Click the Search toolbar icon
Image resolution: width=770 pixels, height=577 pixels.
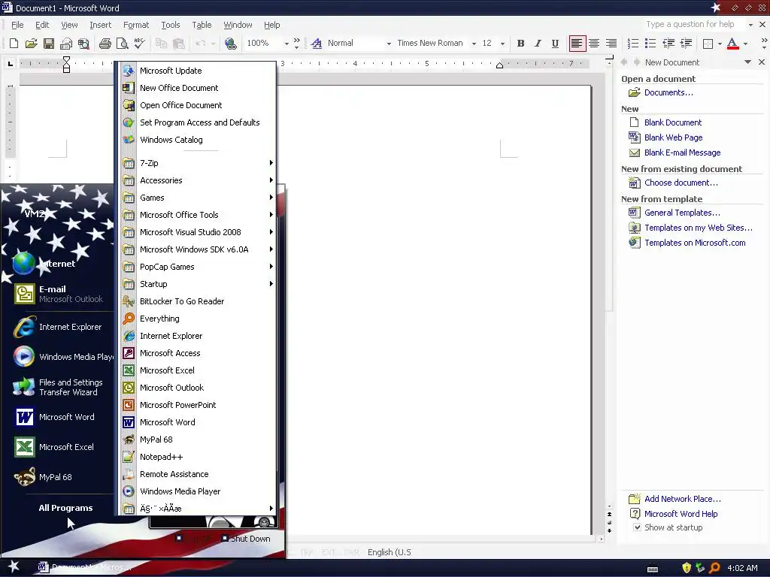coord(84,43)
